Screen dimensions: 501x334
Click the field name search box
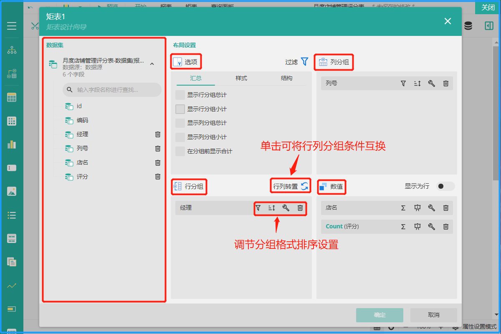coord(112,90)
